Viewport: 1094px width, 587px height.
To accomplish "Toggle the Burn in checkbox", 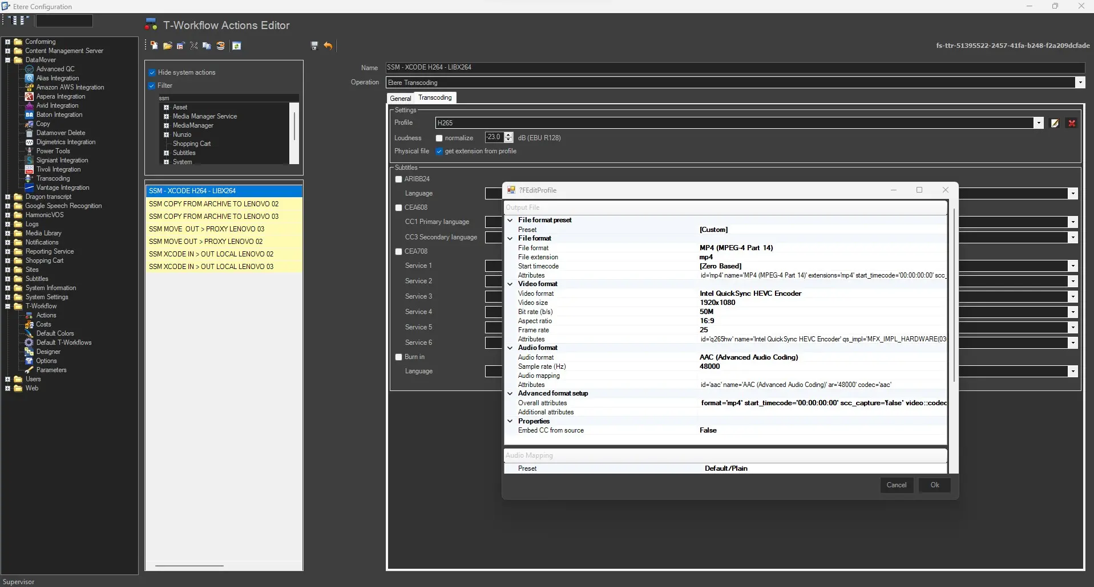I will pos(399,357).
